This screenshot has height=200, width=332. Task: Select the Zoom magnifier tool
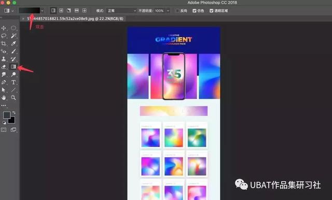pos(13,98)
